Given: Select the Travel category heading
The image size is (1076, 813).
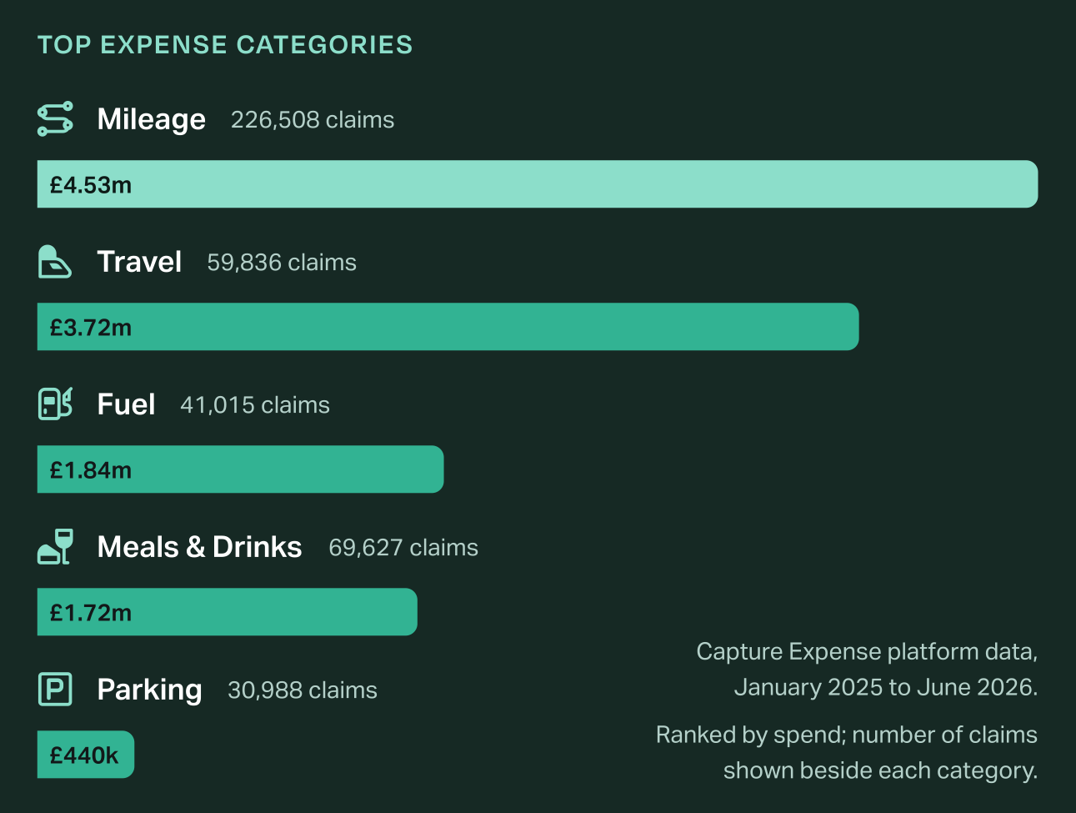Looking at the screenshot, I should [139, 262].
